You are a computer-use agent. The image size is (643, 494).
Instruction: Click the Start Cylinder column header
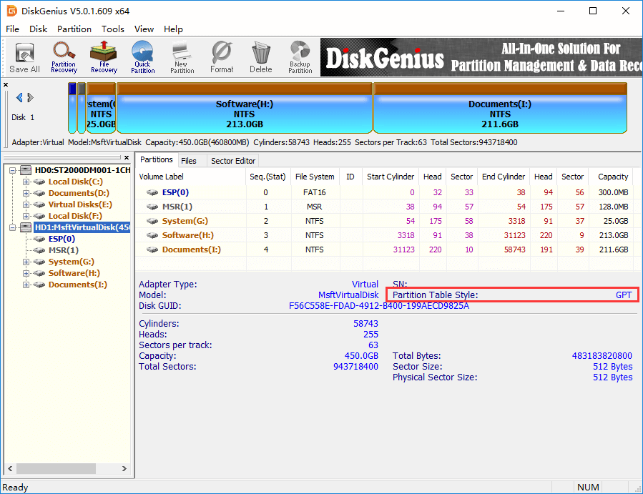point(391,177)
